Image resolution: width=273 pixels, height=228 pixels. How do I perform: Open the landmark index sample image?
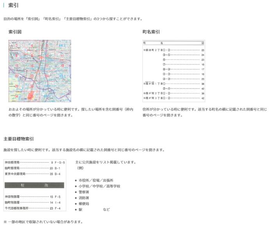point(35,185)
